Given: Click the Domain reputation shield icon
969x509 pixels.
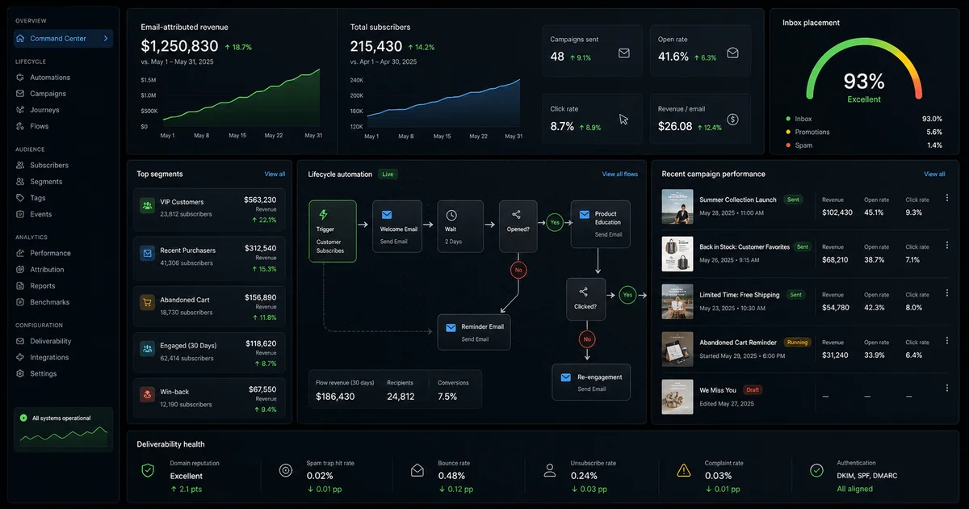Looking at the screenshot, I should click(148, 469).
